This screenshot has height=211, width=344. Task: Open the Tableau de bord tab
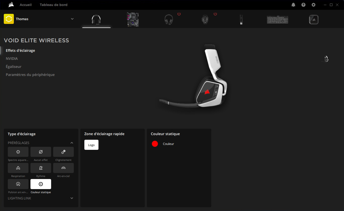tap(54, 5)
